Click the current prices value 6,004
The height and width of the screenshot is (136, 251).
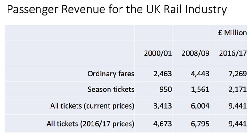(200, 106)
